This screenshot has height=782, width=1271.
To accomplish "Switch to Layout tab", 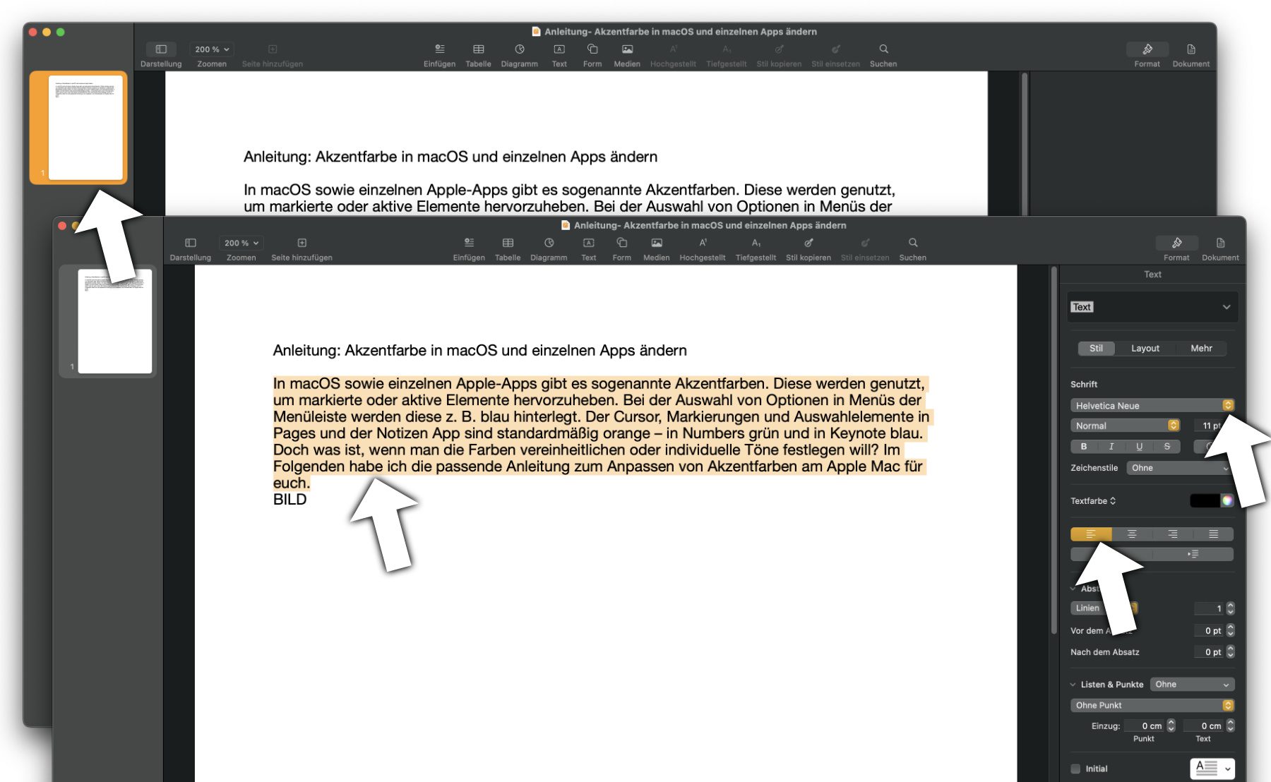I will click(1145, 349).
